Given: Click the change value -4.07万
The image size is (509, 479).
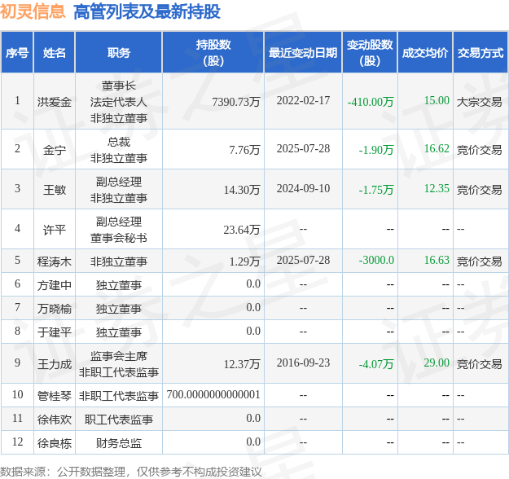Looking at the screenshot, I should (x=376, y=364).
